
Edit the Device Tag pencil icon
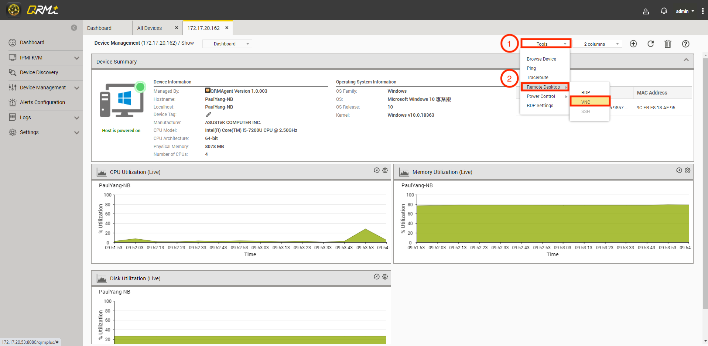point(208,114)
